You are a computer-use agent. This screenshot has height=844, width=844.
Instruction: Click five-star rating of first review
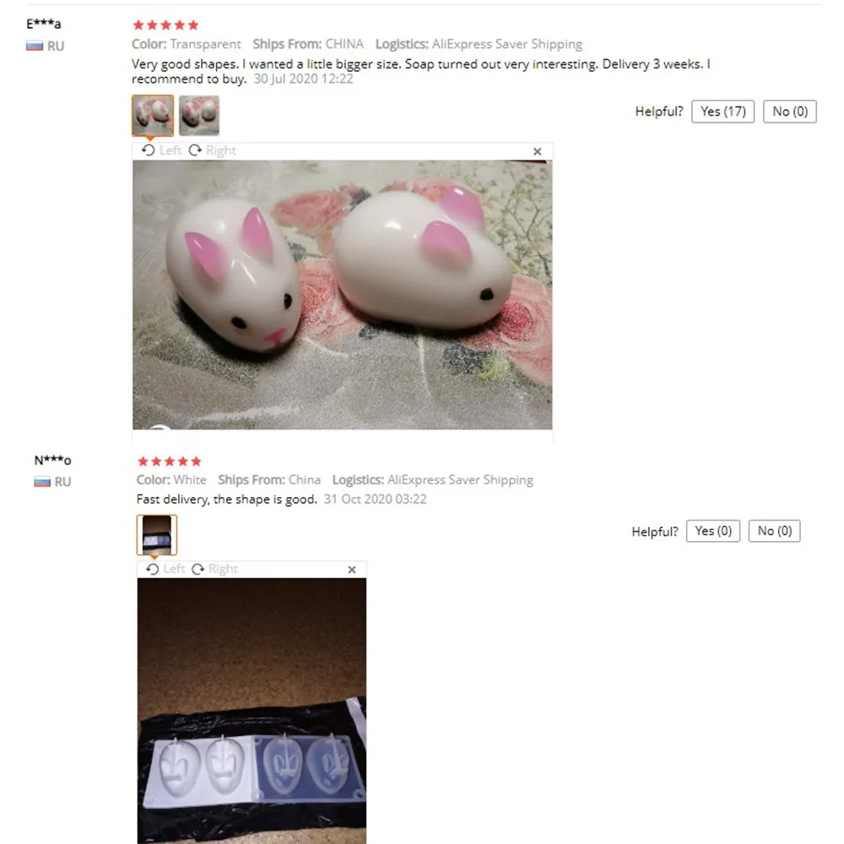pos(165,24)
